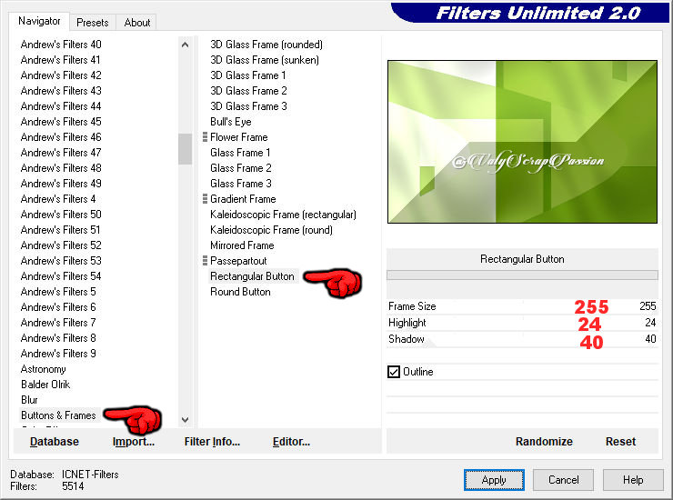
Task: Select Andrew's Filters 47 category
Action: pyautogui.click(x=61, y=153)
